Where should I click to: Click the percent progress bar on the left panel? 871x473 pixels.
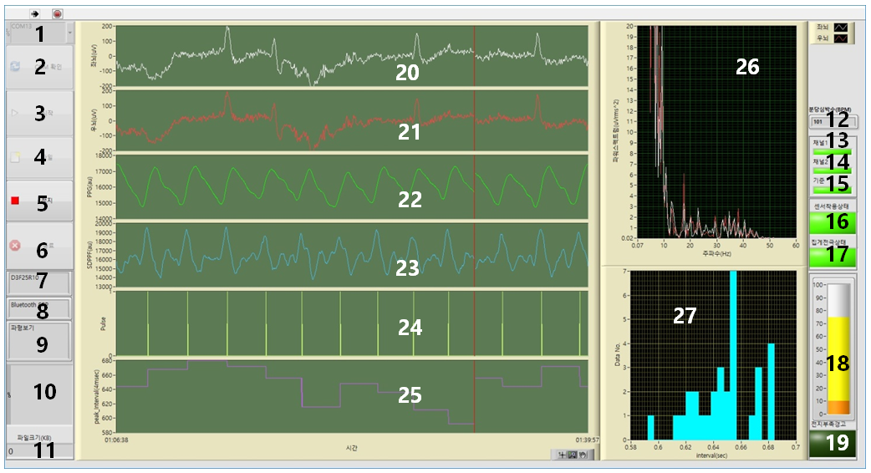coord(40,394)
